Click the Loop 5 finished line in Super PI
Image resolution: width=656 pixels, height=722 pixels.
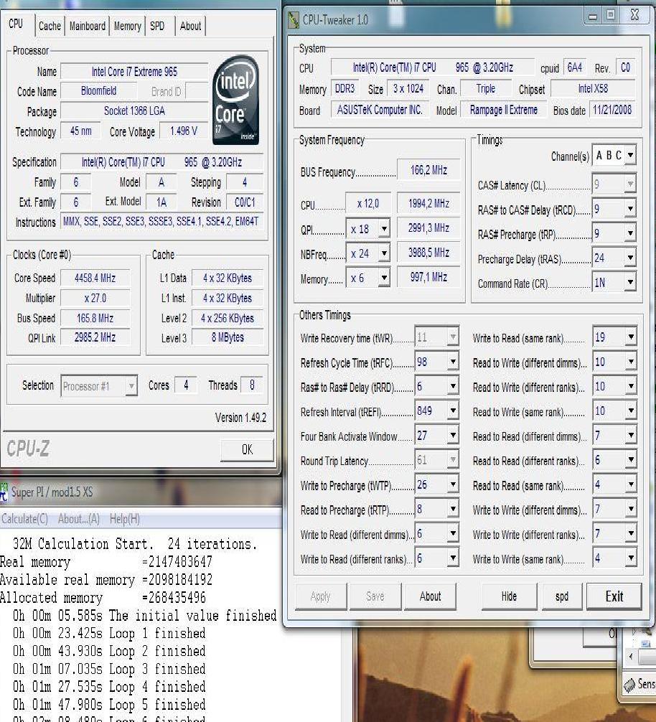point(109,705)
